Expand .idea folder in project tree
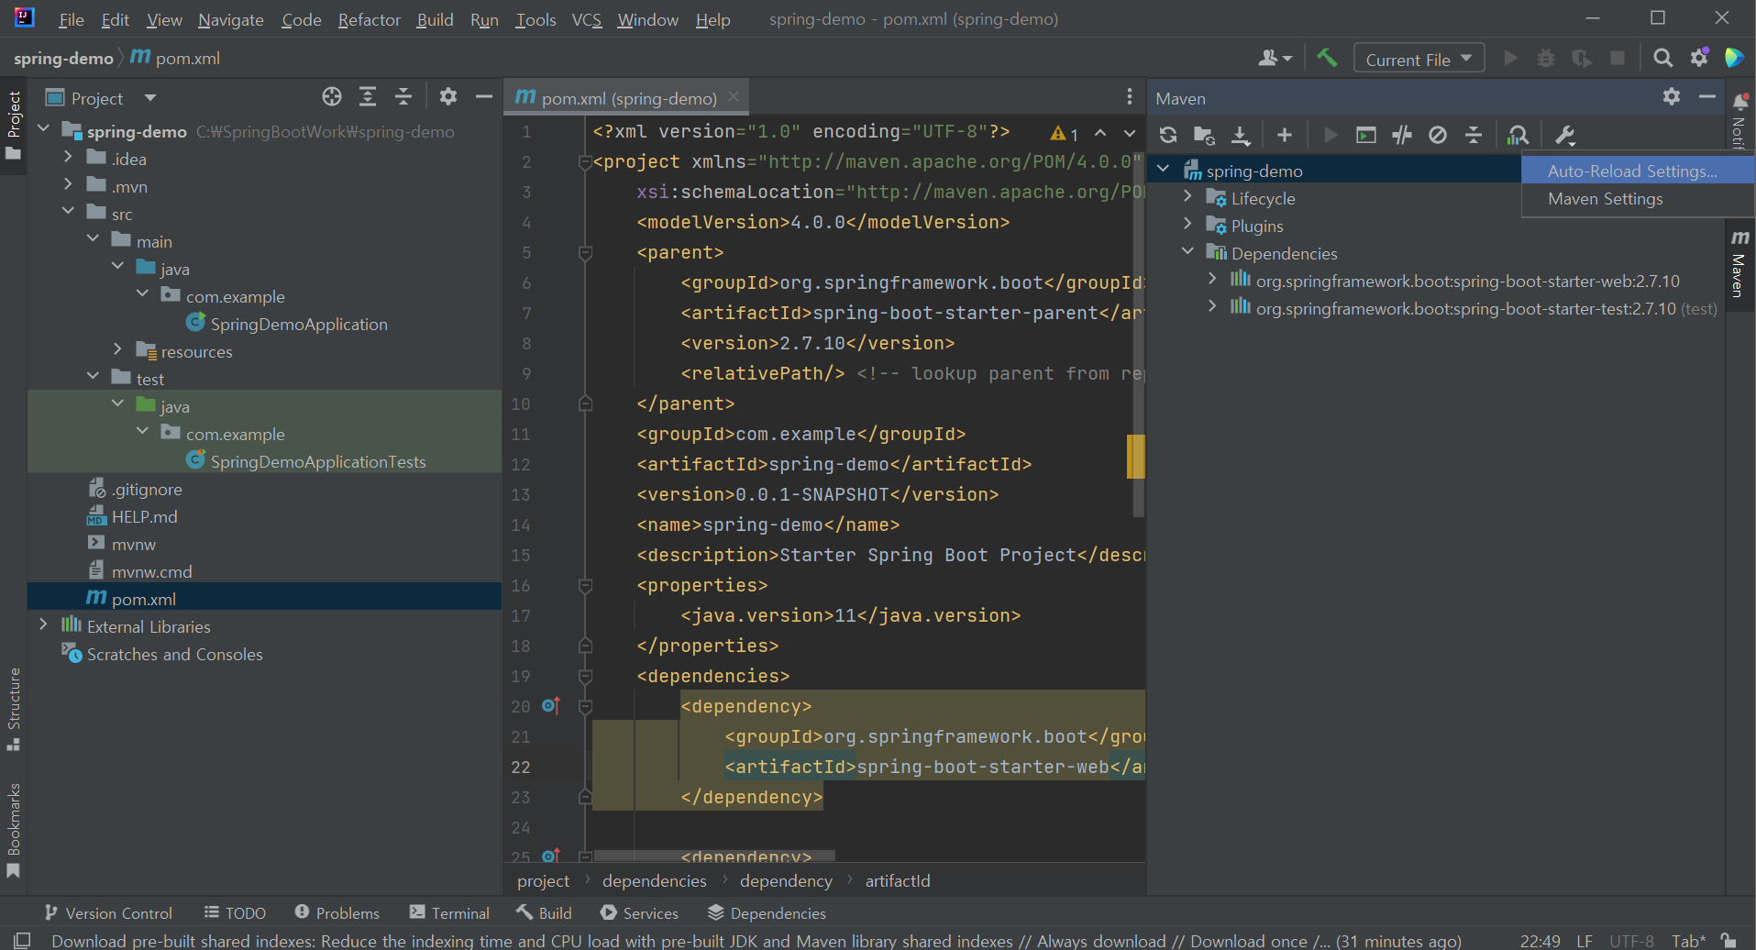Image resolution: width=1756 pixels, height=950 pixels. coord(68,158)
